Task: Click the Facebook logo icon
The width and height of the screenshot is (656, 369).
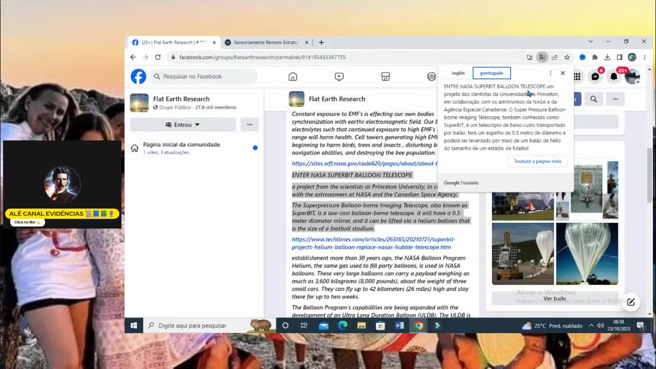Action: click(138, 76)
